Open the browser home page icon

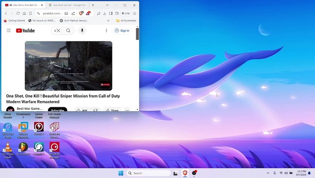pos(24,13)
